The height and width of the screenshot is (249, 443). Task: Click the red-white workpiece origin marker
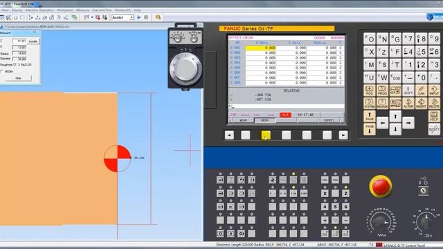coord(117,158)
